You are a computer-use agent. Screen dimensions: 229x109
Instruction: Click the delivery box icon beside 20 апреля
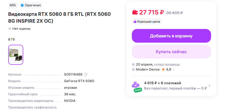tap(133, 64)
